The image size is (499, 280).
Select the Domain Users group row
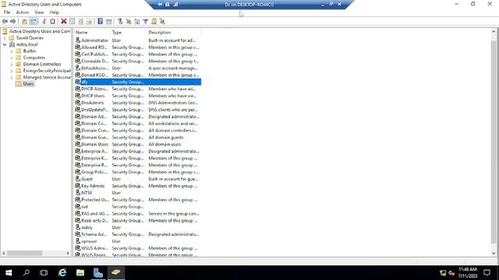click(137, 145)
